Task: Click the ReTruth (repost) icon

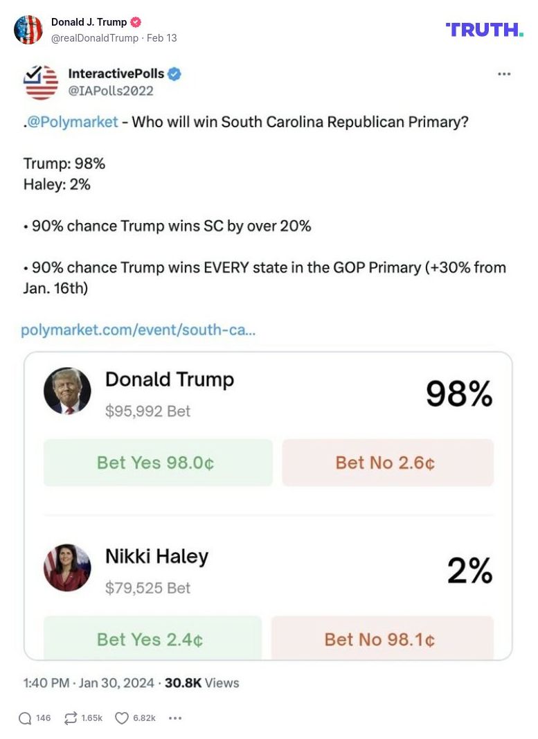Action: pyautogui.click(x=71, y=718)
